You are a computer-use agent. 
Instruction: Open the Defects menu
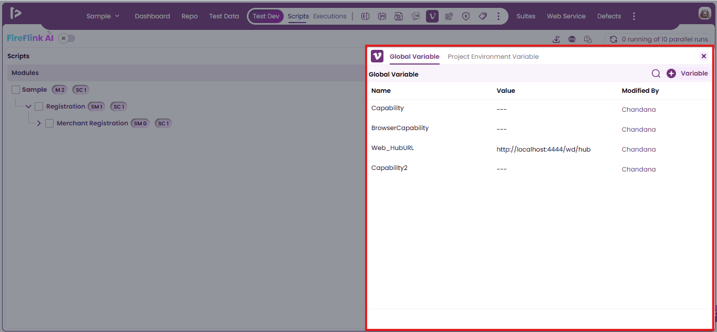pyautogui.click(x=609, y=16)
